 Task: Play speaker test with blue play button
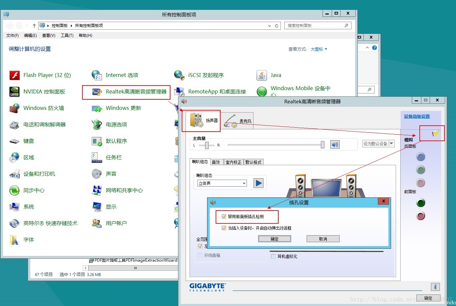pos(258,183)
